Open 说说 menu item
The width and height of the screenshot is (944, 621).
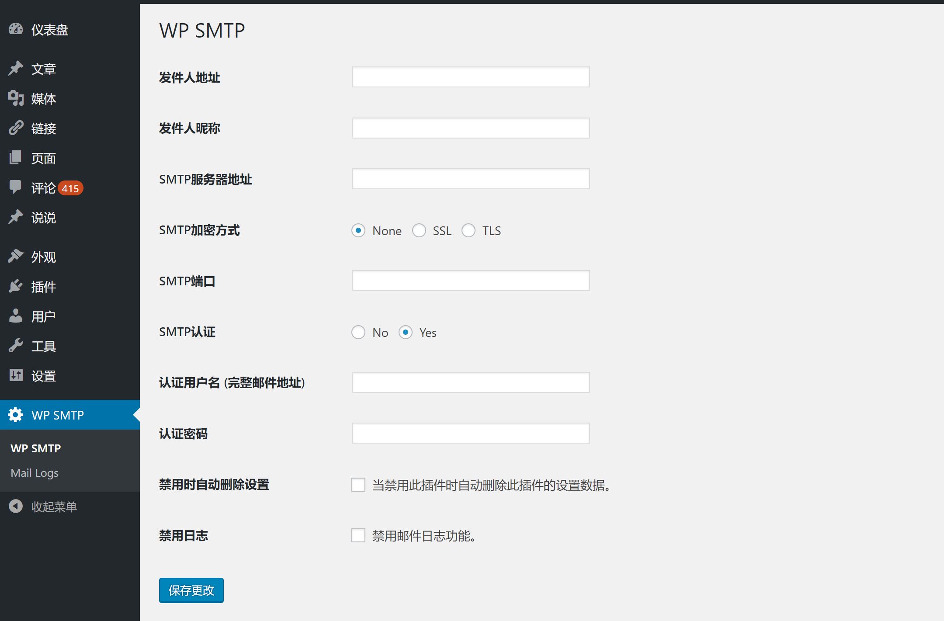(x=70, y=218)
